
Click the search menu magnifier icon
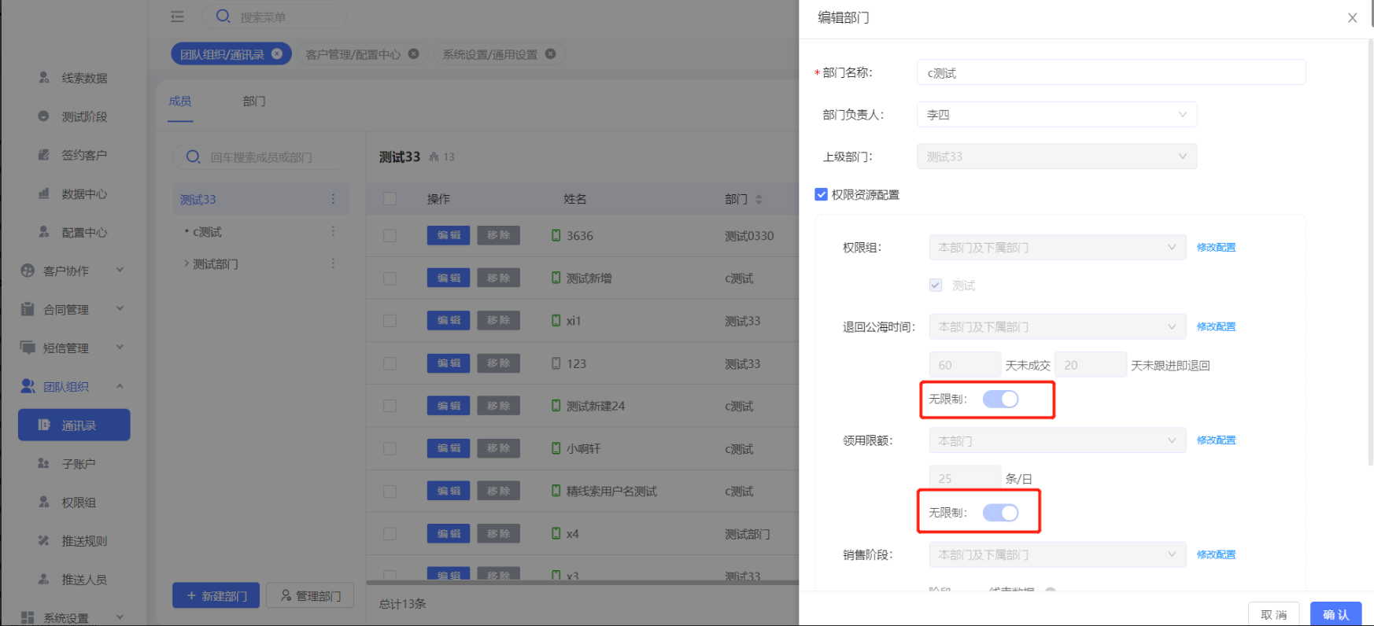click(223, 17)
